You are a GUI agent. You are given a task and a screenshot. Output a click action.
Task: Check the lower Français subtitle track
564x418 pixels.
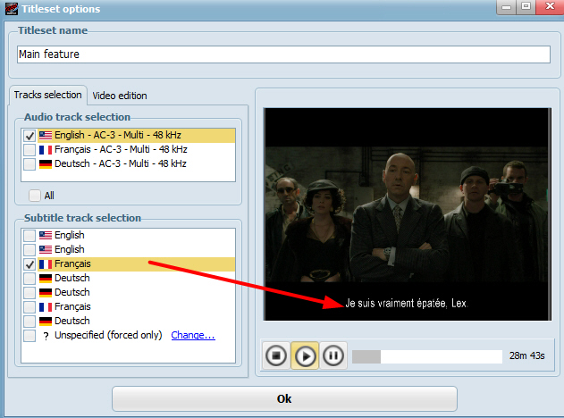29,307
